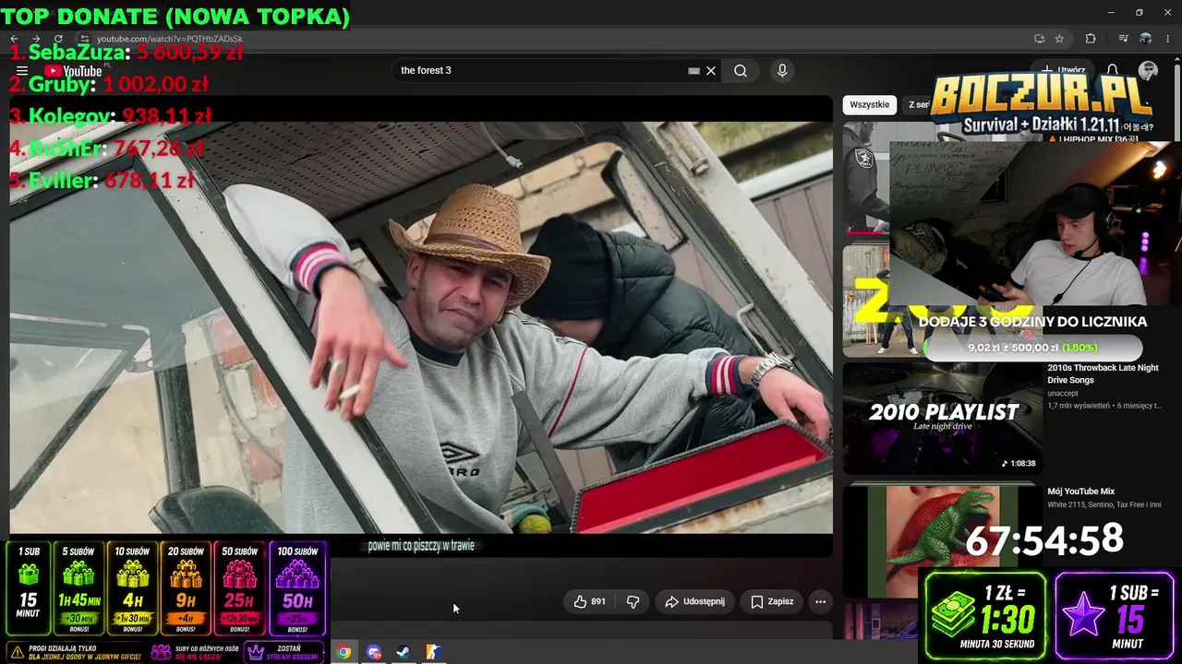Click the 'Udostępnij' share button
1182x664 pixels.
[x=695, y=601]
